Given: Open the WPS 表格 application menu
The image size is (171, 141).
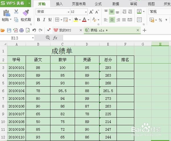Looking at the screenshot, I should point(15,3).
